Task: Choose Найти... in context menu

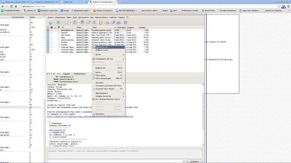Action: point(108,72)
